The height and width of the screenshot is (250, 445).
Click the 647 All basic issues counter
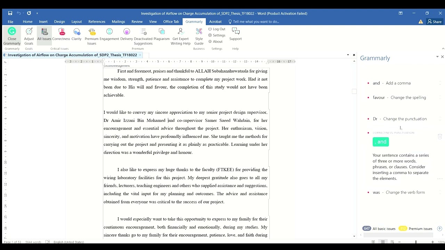click(379, 228)
